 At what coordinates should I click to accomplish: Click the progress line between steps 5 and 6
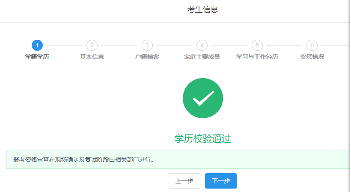pos(284,45)
